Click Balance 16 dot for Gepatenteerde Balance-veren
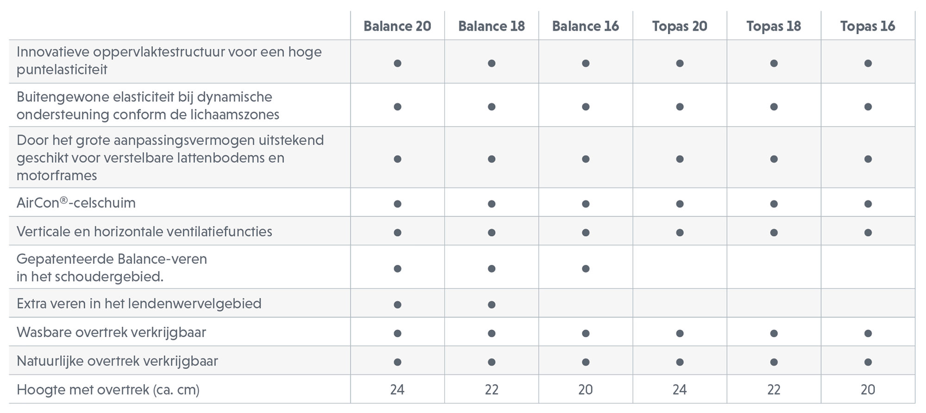Viewport: 926px width, 413px height. pyautogui.click(x=586, y=268)
